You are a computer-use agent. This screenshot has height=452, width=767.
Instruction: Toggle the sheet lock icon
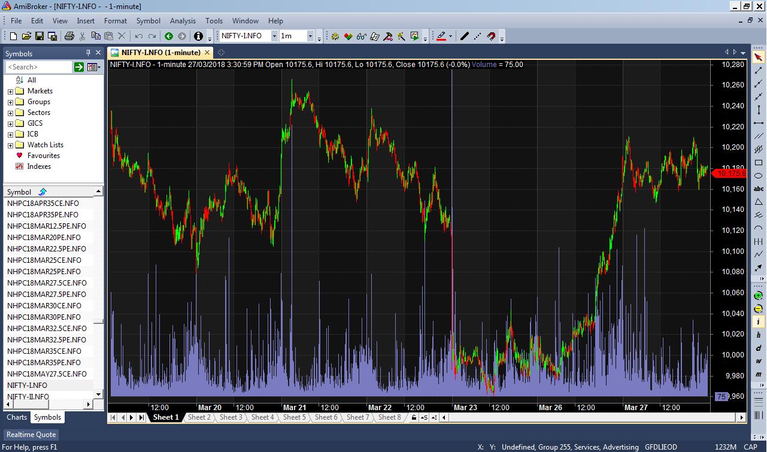pos(413,417)
